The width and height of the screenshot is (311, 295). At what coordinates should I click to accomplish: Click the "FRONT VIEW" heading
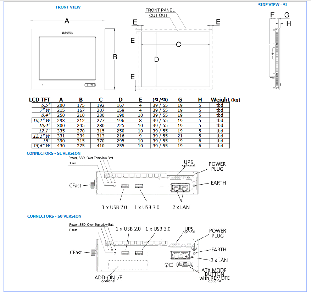pos(68,7)
